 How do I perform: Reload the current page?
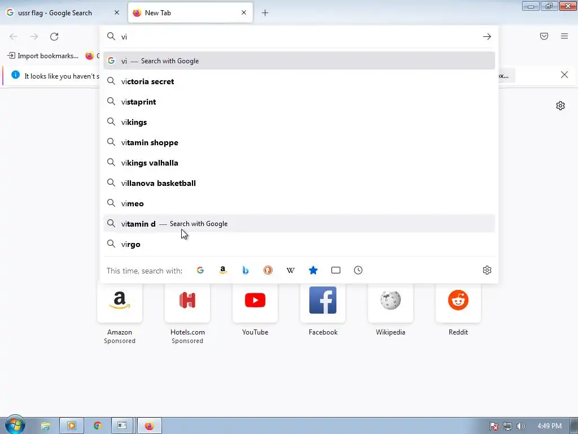54,37
